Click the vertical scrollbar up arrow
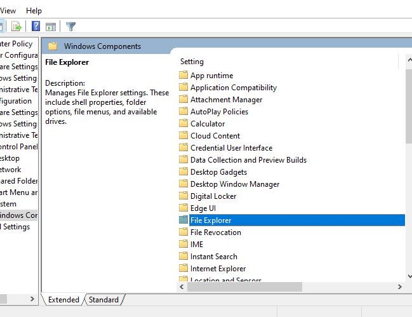This screenshot has height=317, width=412. (x=409, y=60)
